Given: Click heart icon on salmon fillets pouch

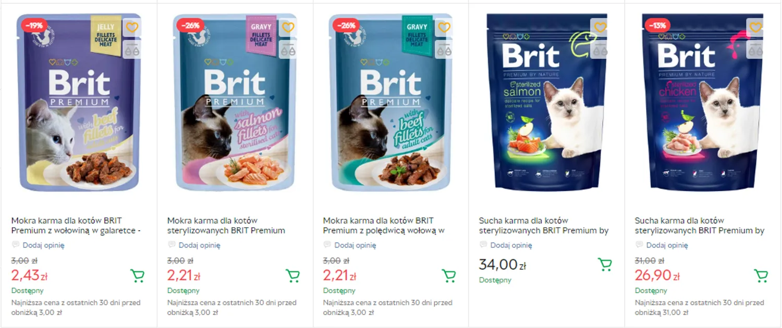Looking at the screenshot, I should 288,27.
